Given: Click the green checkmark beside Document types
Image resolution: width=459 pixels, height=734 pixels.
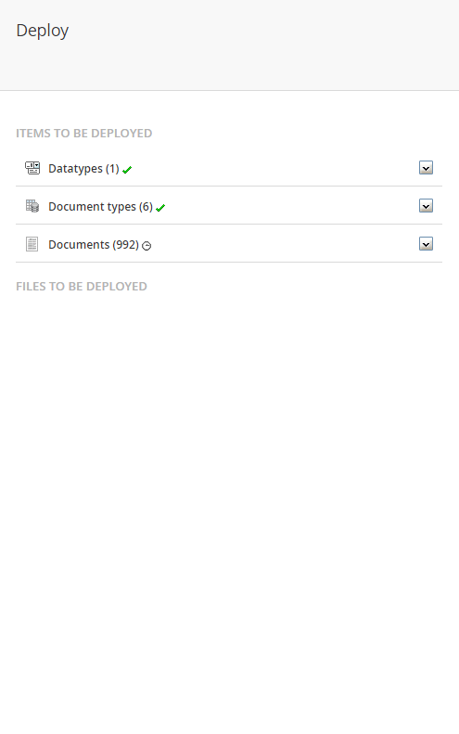Looking at the screenshot, I should coord(160,208).
